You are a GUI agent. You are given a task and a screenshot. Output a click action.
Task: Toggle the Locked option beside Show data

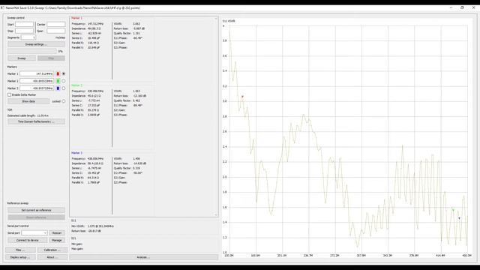coord(64,101)
